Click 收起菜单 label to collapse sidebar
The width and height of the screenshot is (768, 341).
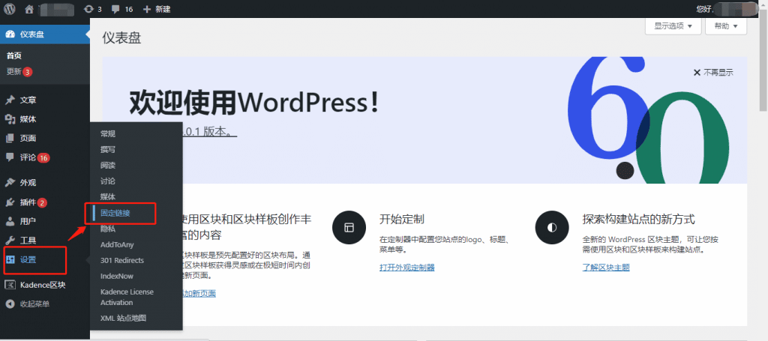34,304
